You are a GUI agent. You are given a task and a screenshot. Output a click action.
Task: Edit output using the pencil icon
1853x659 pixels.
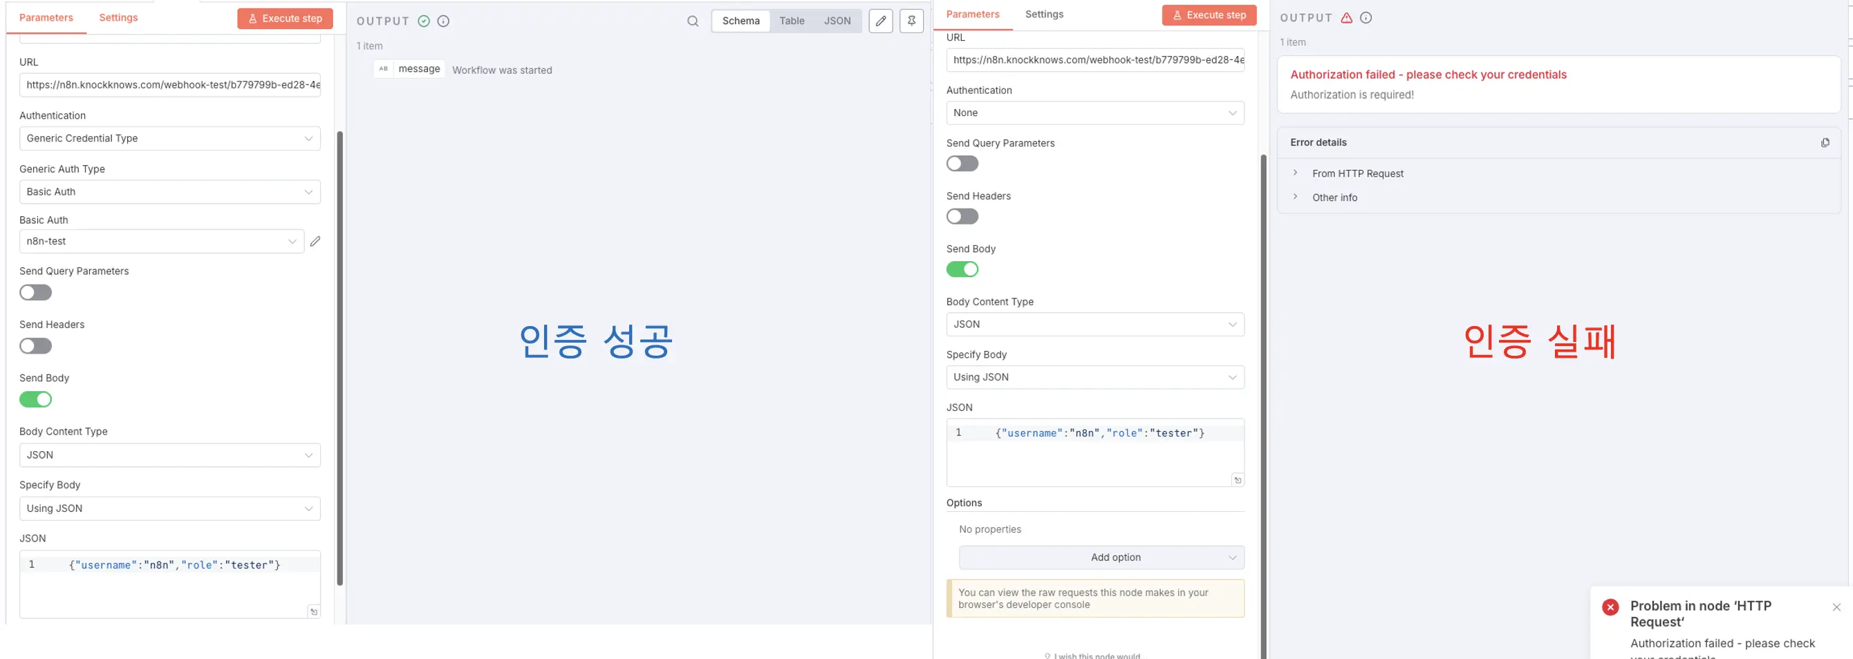pos(880,21)
